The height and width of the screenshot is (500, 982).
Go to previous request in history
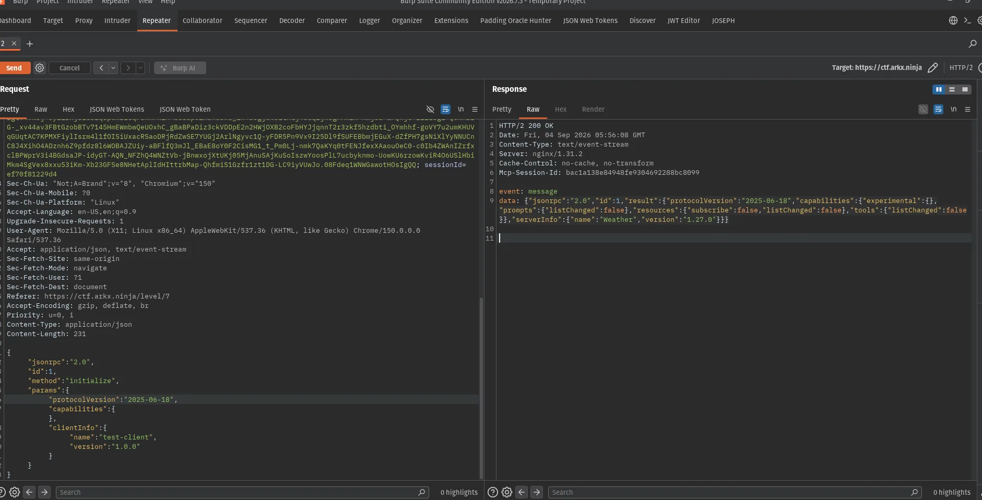[101, 68]
